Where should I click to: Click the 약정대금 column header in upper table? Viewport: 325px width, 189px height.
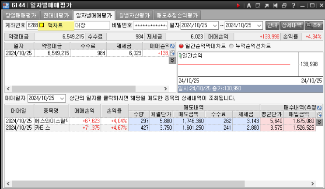click(x=52, y=46)
